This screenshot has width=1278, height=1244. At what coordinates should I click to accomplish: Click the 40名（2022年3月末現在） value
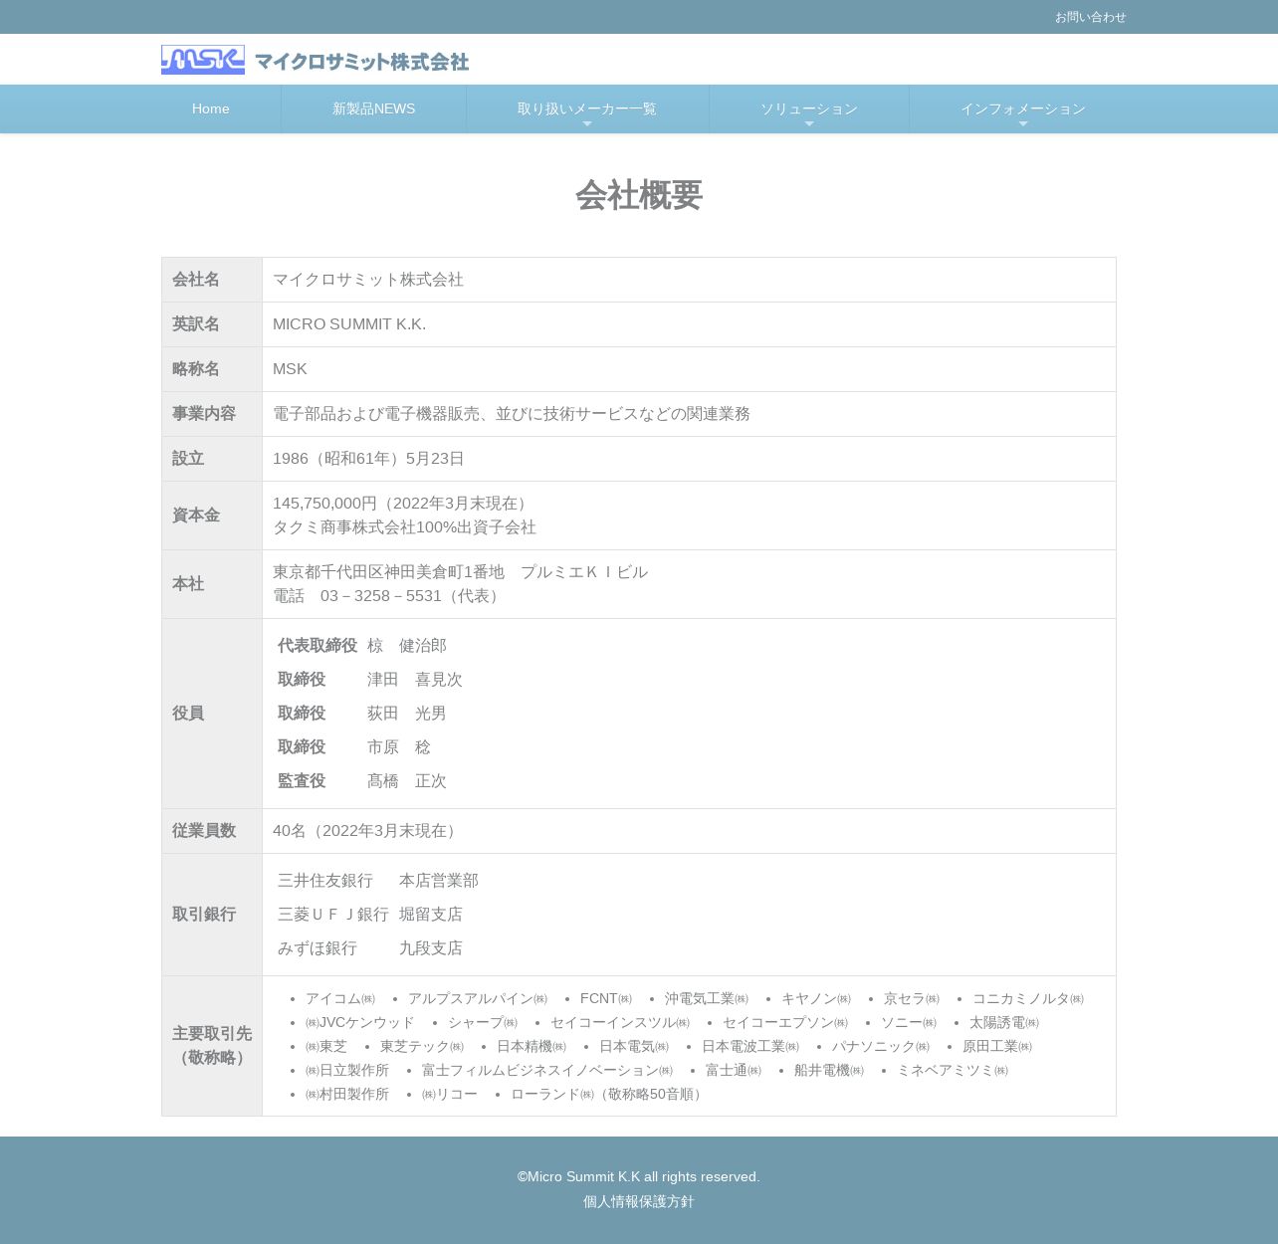pyautogui.click(x=367, y=831)
